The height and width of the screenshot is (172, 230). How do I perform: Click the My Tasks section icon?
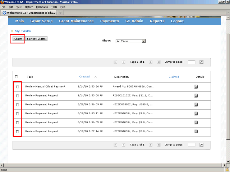12,31
